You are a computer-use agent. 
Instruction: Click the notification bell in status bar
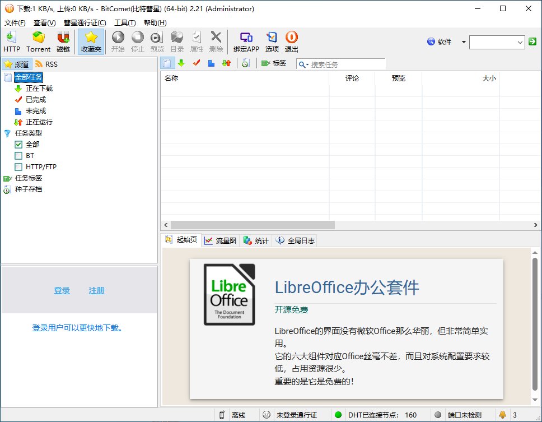tap(502, 414)
